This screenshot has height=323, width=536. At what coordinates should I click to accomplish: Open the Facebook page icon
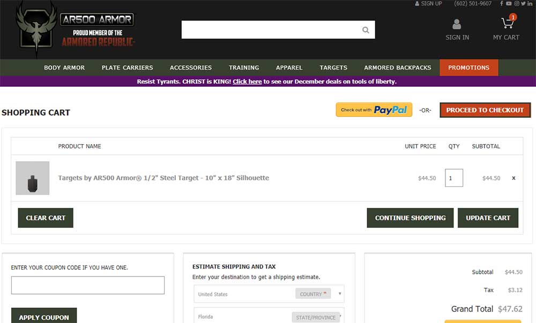point(502,4)
